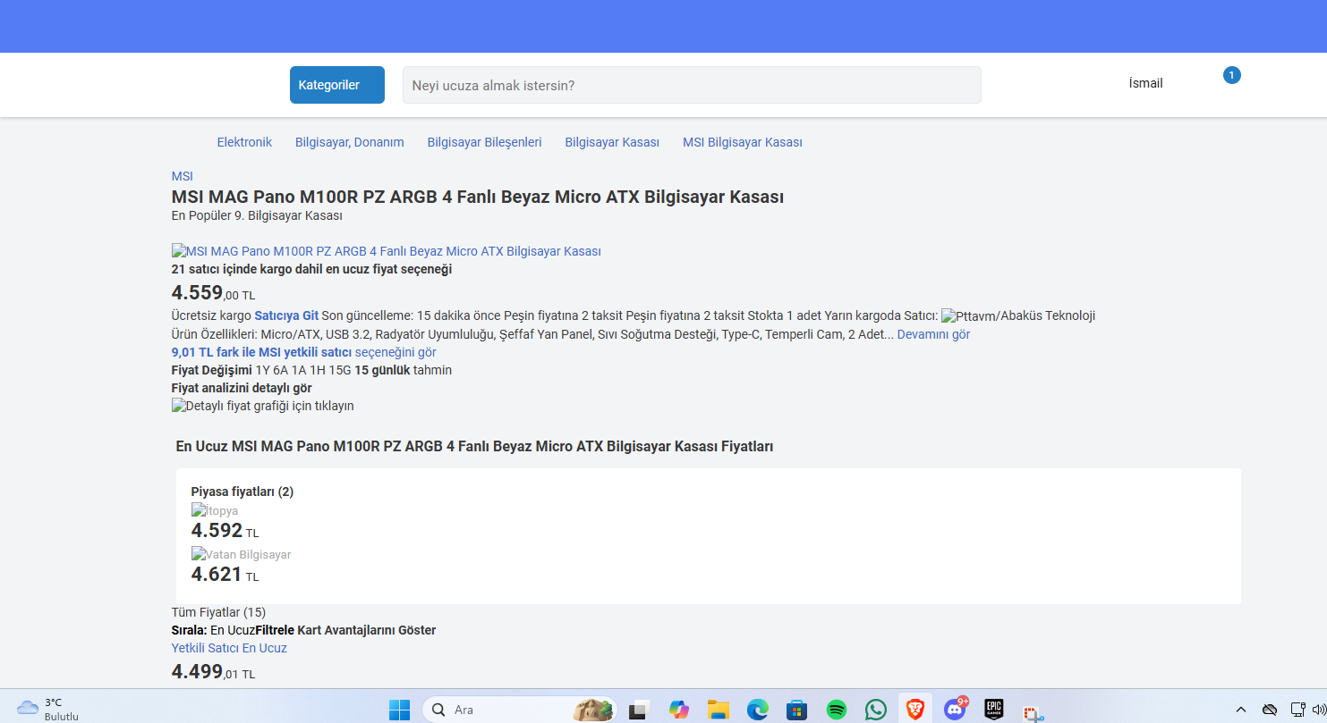Screen dimensions: 1327x723
Task: Click the '4.559,00 TL' price
Action: [213, 292]
